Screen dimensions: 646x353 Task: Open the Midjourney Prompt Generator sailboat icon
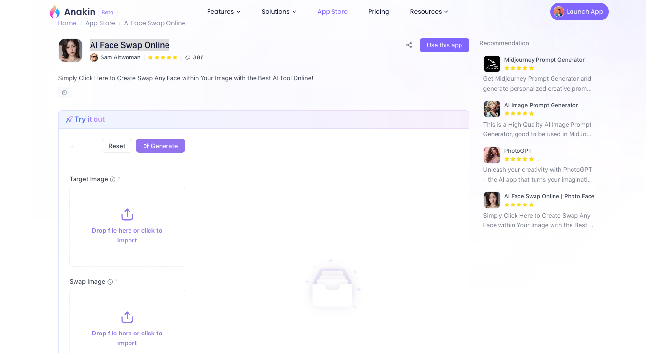pyautogui.click(x=492, y=64)
